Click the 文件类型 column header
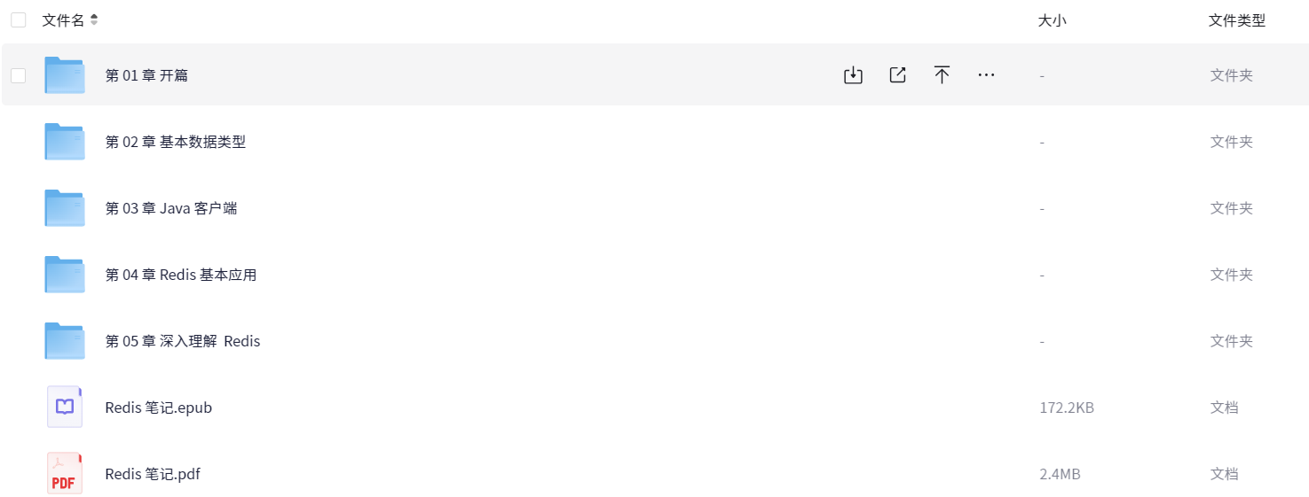 click(1236, 20)
